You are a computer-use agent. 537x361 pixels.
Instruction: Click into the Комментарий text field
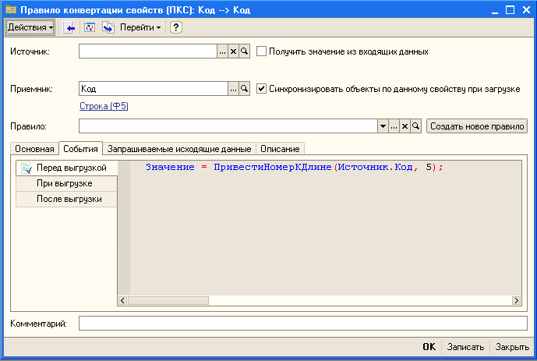[x=302, y=323]
